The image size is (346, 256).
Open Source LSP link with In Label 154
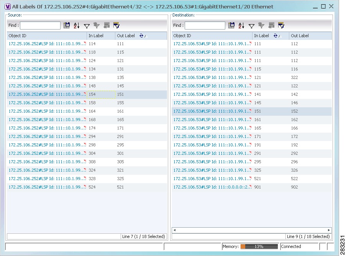point(47,94)
